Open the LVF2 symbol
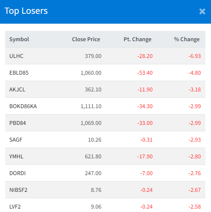This screenshot has width=211, height=212. 15,207
